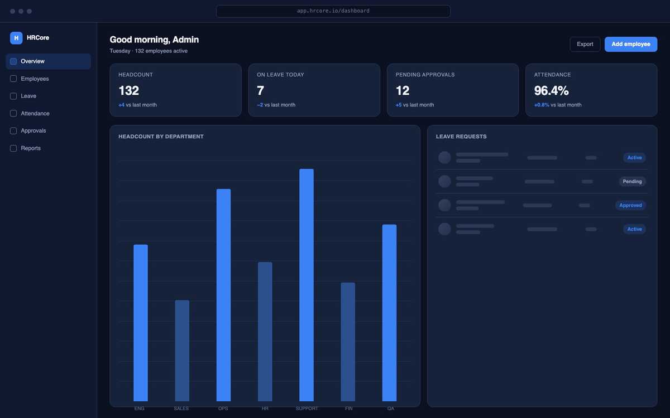
Task: Select the Overview sidebar icon
Action: (13, 61)
